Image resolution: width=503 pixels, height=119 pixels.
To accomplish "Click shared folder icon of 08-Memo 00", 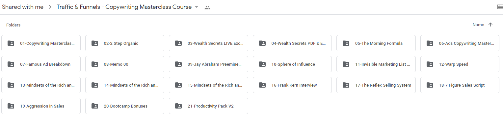I will coord(95,64).
